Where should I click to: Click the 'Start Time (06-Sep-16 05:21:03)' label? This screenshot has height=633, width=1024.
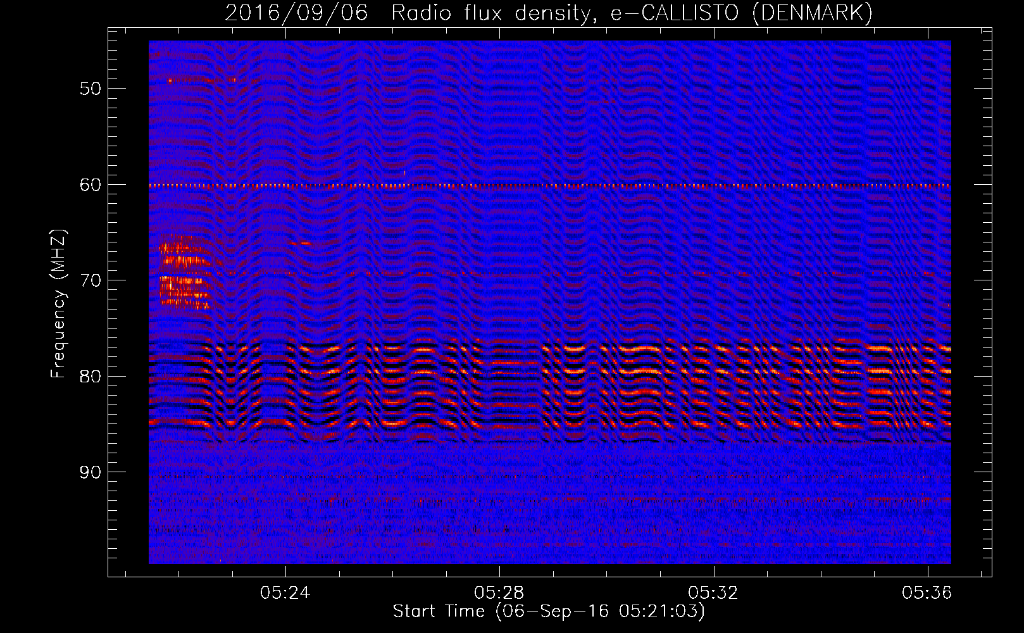[549, 611]
